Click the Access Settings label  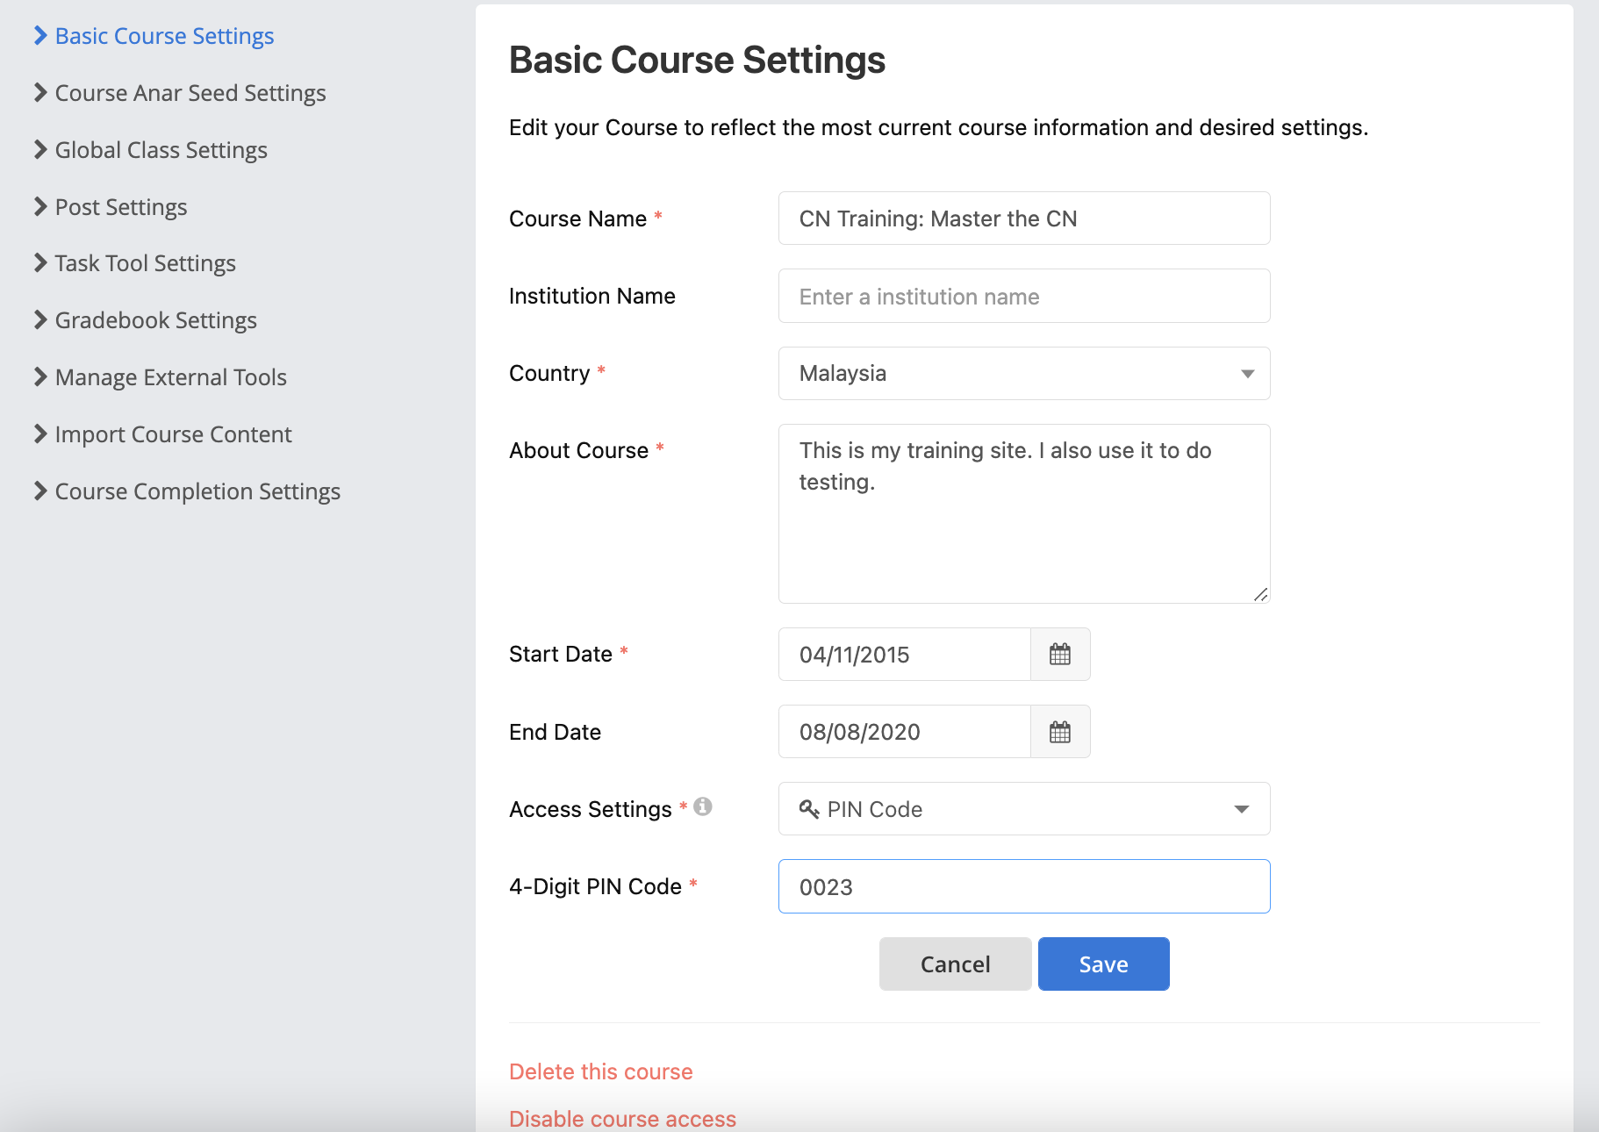(591, 809)
